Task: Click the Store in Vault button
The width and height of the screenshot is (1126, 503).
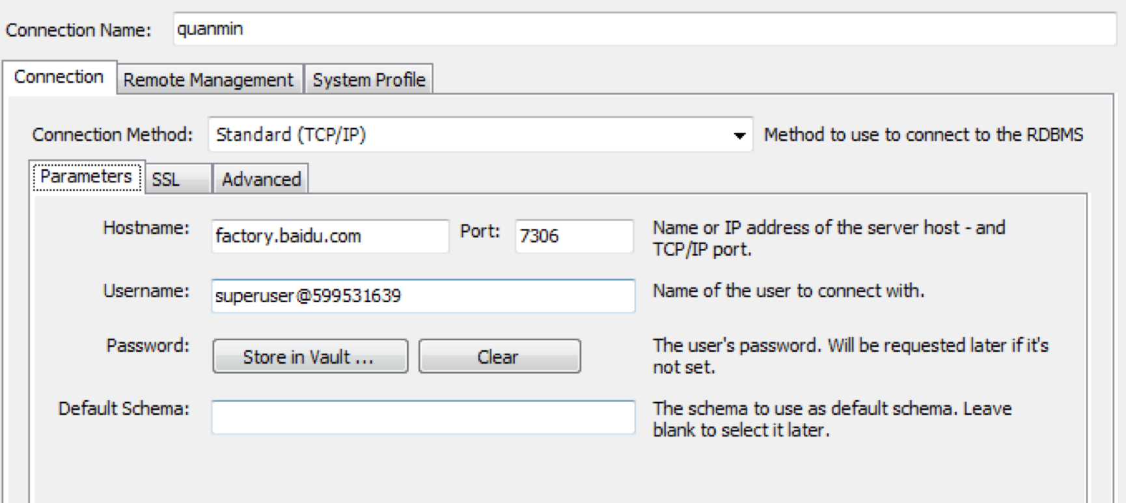Action: (x=310, y=356)
